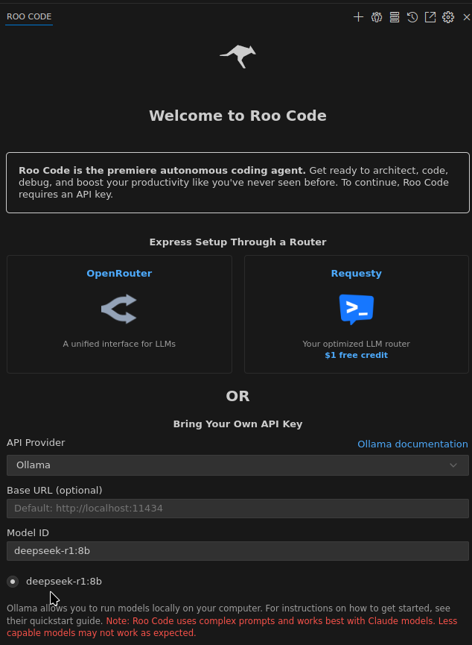Click 'Express Setup Through a Router' heading
Screen dimensions: 472x645
pos(237,242)
